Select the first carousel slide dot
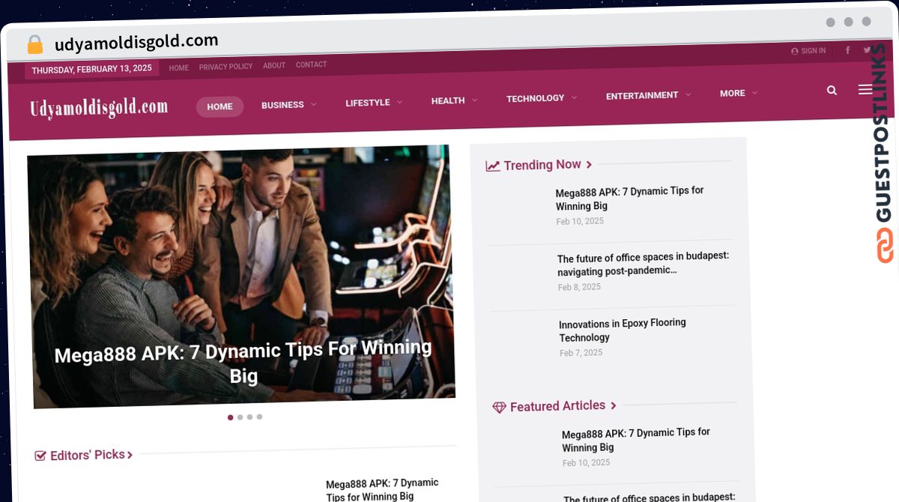 tap(230, 417)
